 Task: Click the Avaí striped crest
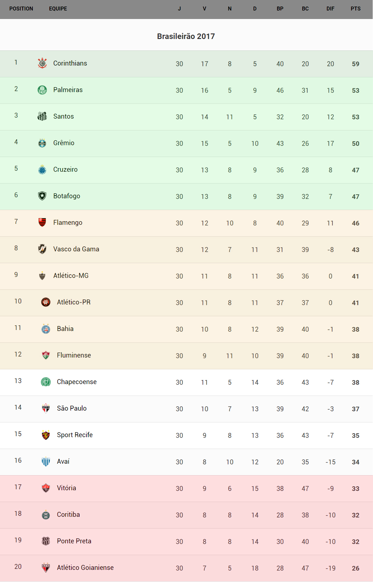[46, 461]
